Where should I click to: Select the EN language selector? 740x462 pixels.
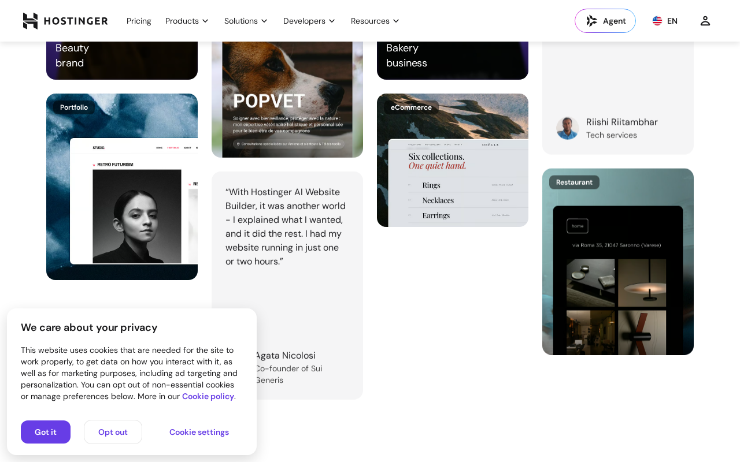[x=665, y=21]
